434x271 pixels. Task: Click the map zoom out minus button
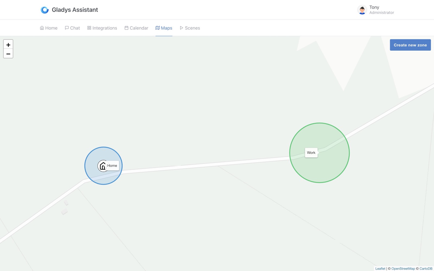tap(8, 54)
